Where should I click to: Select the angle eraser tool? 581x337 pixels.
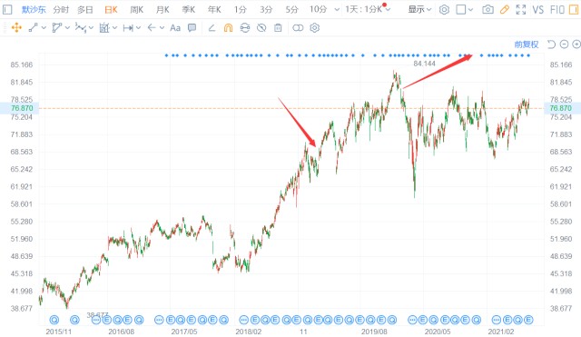pos(212,28)
